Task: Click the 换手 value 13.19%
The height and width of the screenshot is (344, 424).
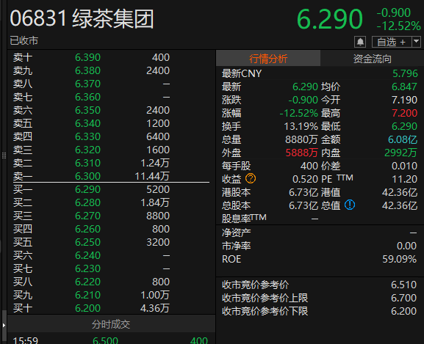Action: point(301,126)
